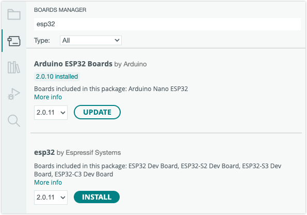Open version dropdown for Espressif esp32 package

51,198
